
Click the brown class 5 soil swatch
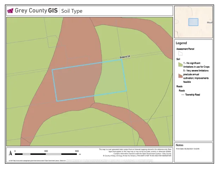point(180,76)
